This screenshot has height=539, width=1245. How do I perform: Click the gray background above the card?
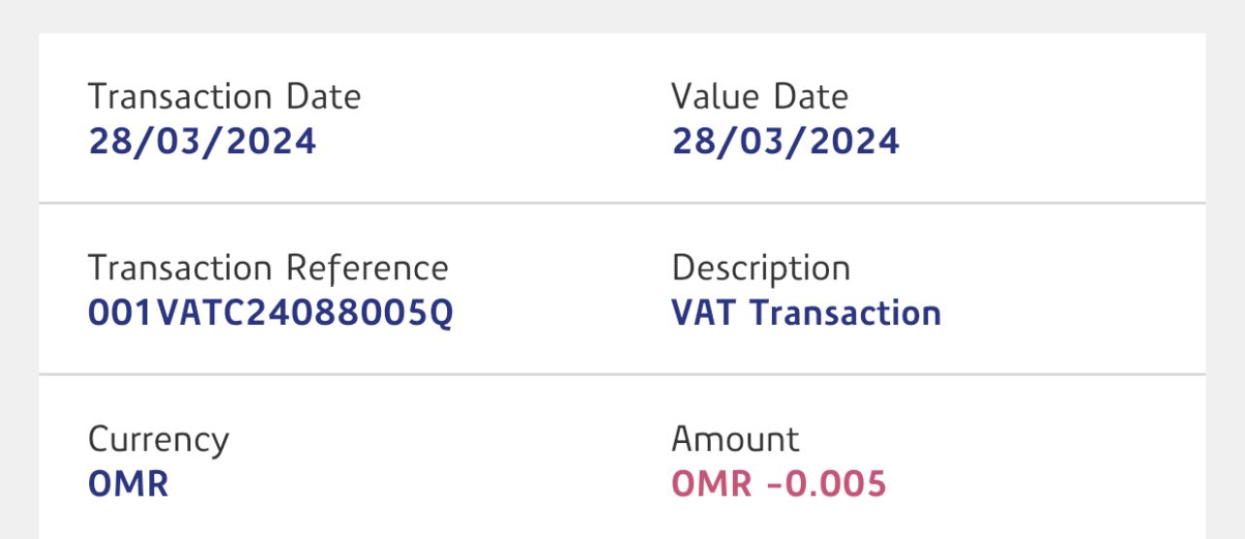pyautogui.click(x=622, y=16)
